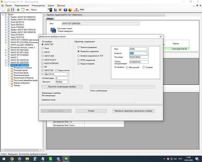This screenshot has width=202, height=162.
Task: Click the pie chart icon in toolbar
Action: coord(69,10)
